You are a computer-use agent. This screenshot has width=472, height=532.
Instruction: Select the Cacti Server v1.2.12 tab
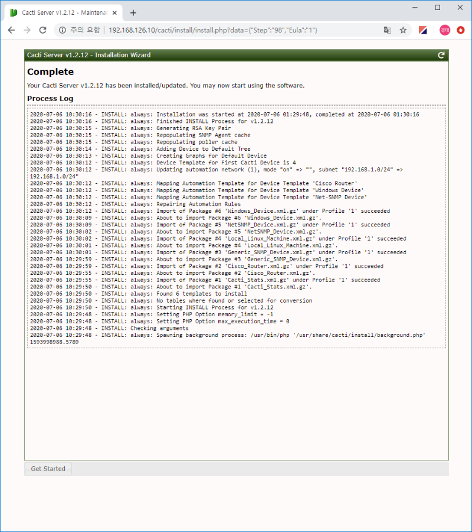59,12
